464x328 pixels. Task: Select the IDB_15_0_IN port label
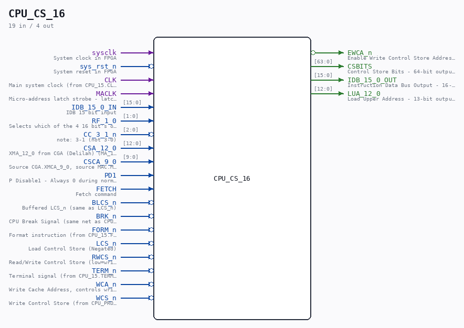tap(94, 107)
